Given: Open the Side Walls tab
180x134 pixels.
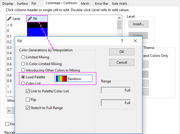Looking at the screenshot, I should coord(119,4).
